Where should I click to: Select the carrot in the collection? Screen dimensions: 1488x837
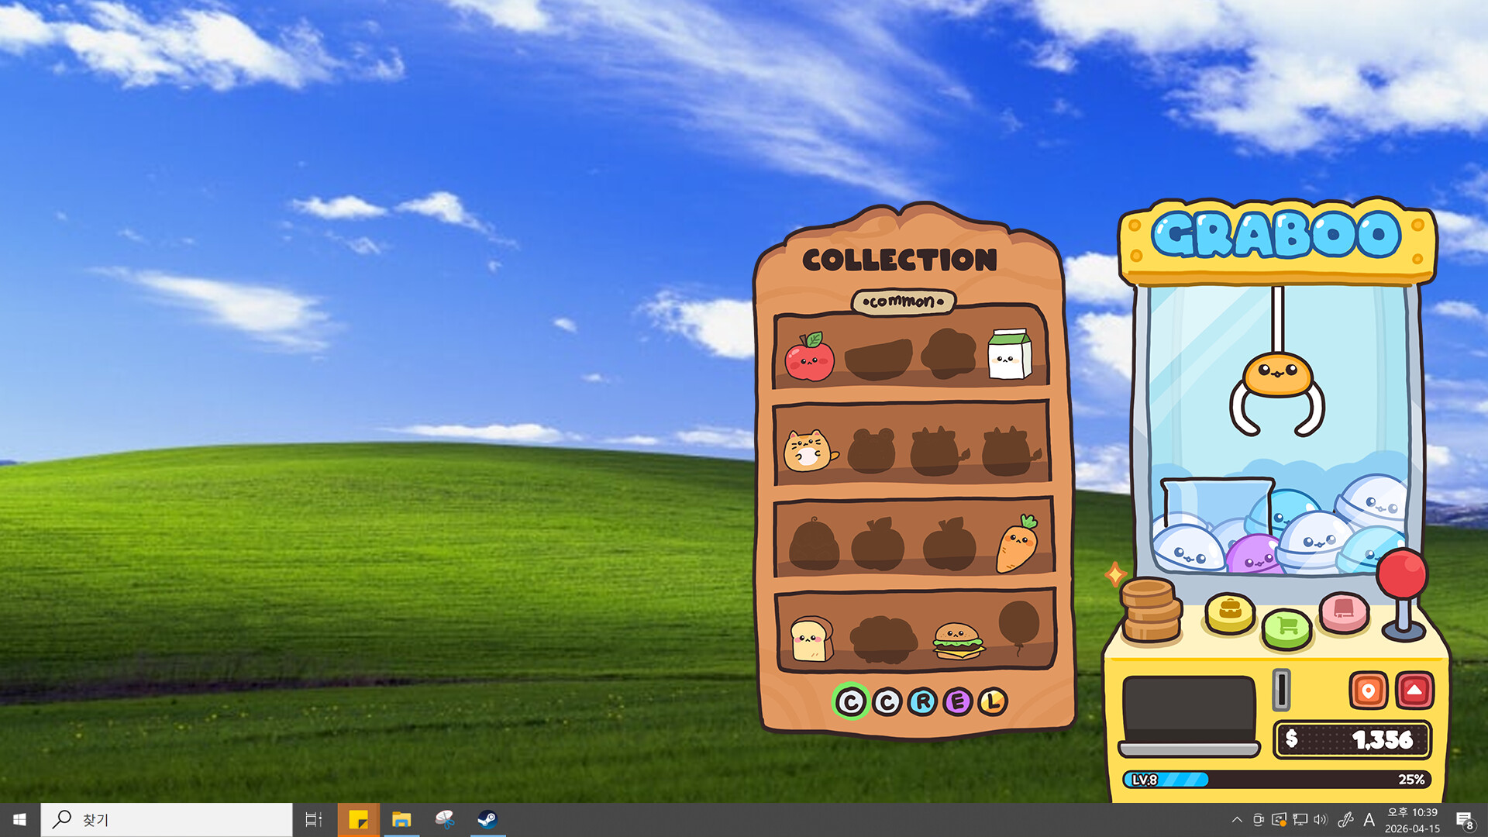pos(1018,544)
